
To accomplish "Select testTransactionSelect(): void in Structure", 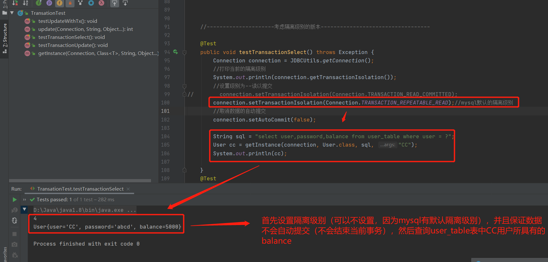I will 71,37.
